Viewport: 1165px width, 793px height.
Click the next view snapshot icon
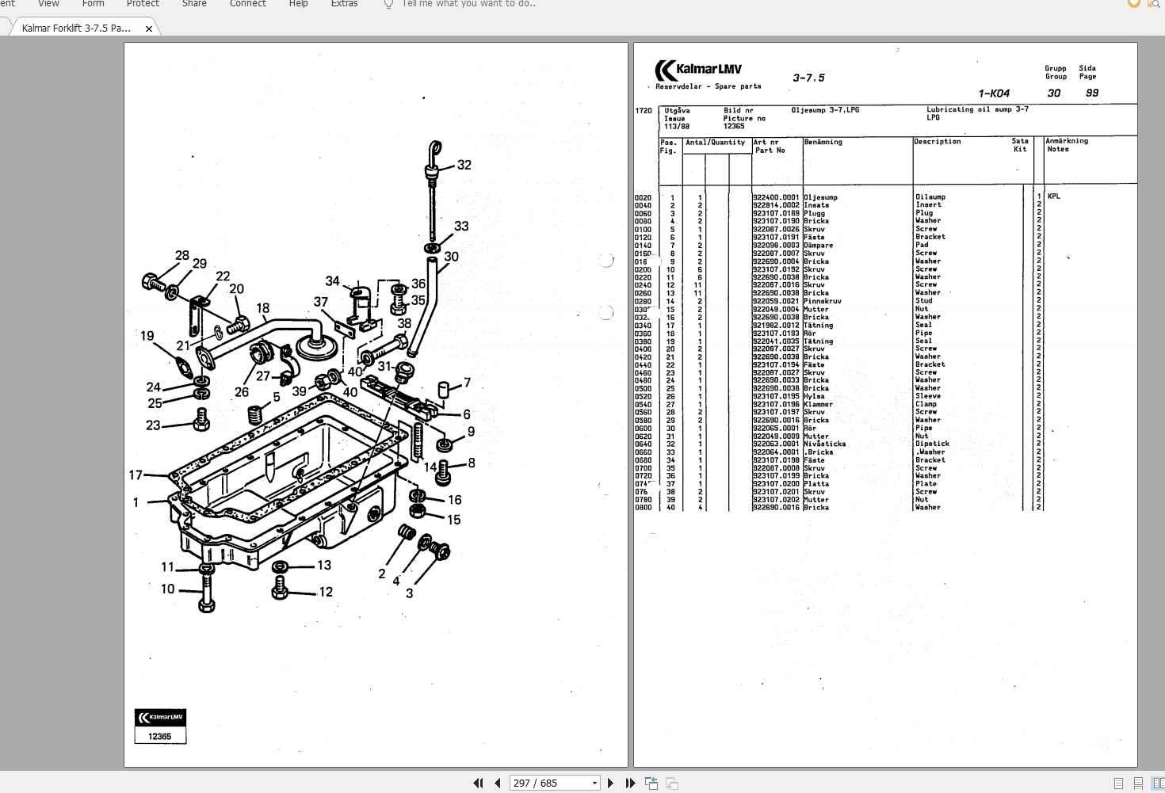pos(671,783)
